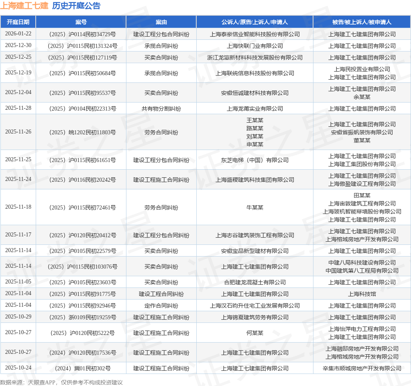Click cause 定作合同纠纷

tap(161, 306)
